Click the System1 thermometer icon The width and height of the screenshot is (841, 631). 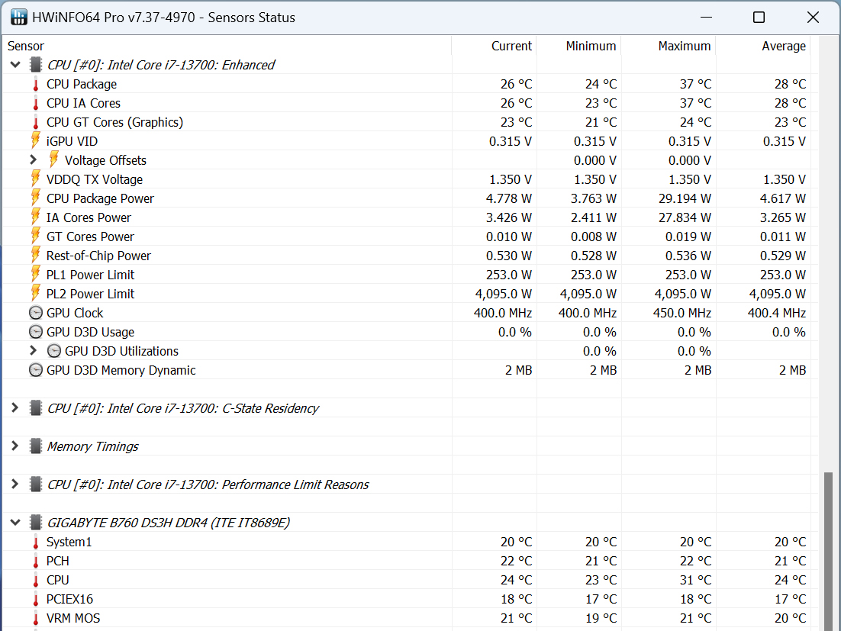click(x=36, y=542)
